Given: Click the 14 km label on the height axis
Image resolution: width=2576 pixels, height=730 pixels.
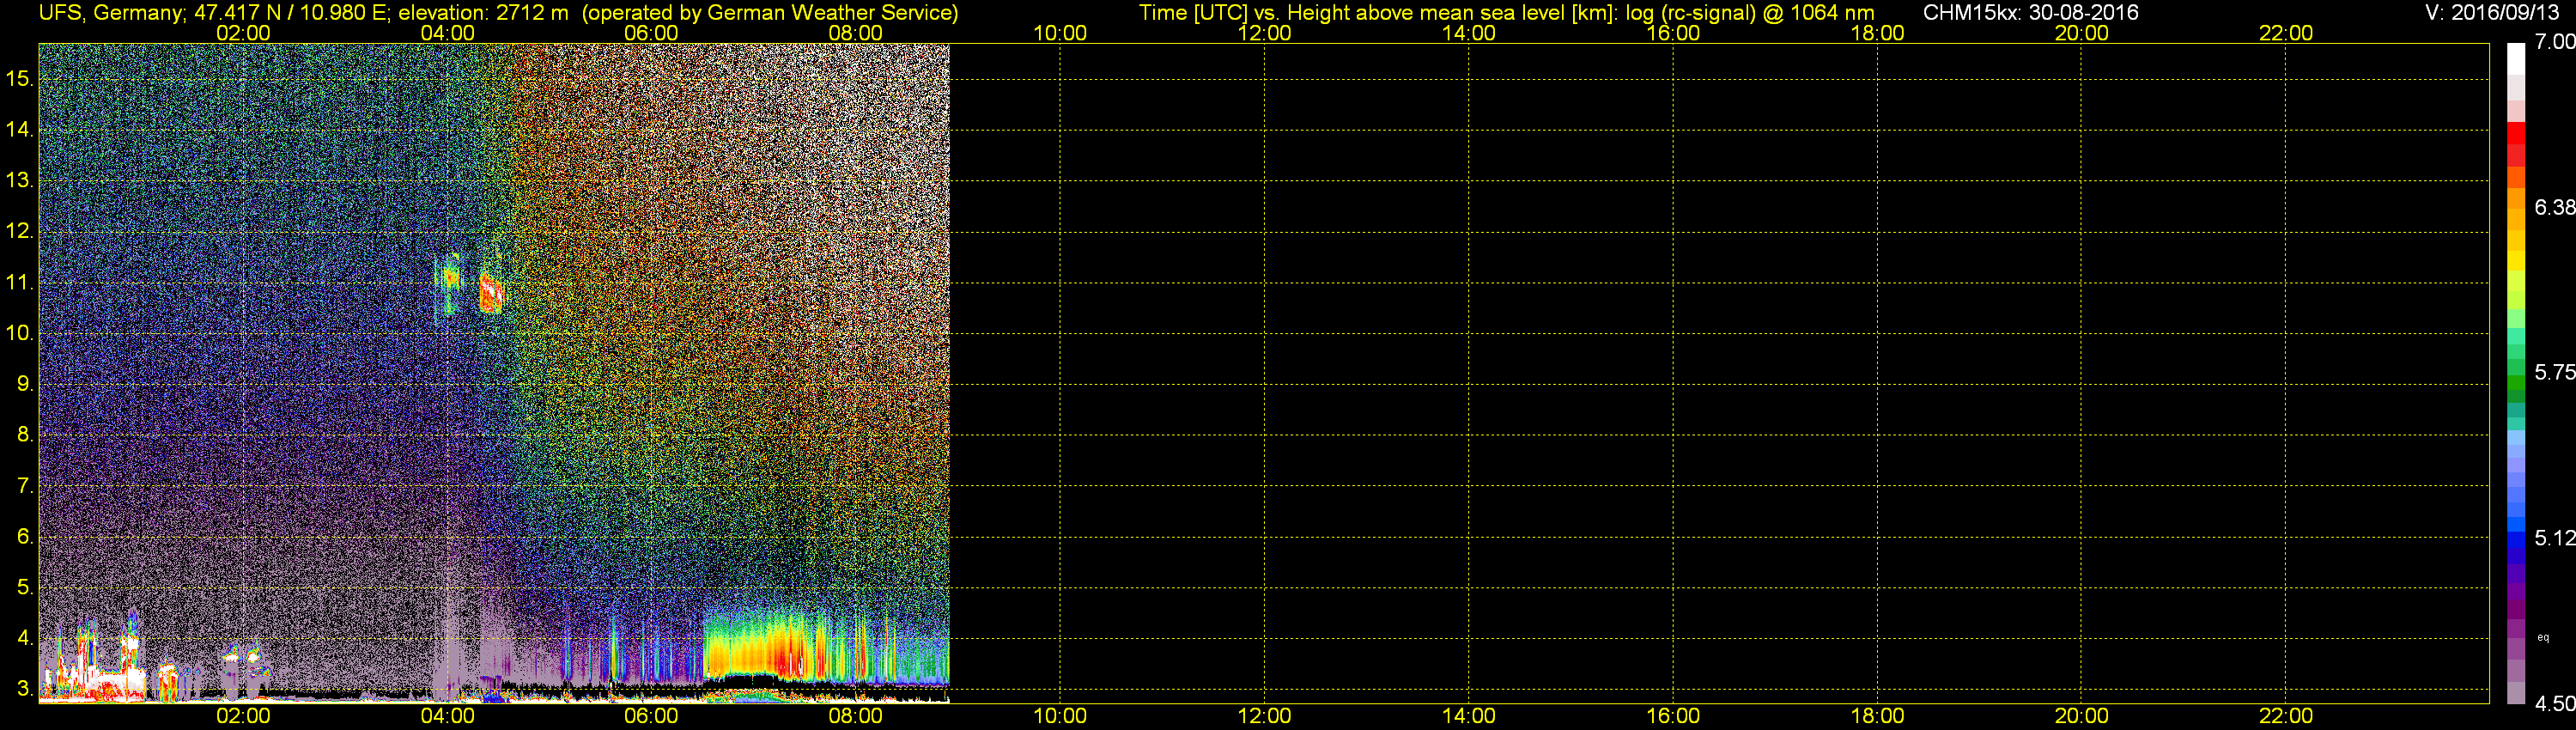Looking at the screenshot, I should 20,129.
